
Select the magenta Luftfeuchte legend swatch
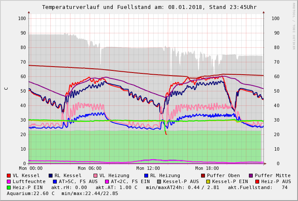pos(9,181)
